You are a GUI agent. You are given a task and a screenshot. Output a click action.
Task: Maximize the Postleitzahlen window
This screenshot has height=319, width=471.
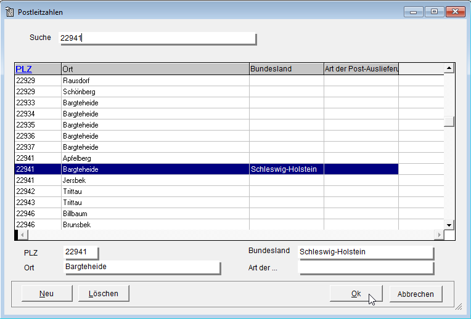434,12
